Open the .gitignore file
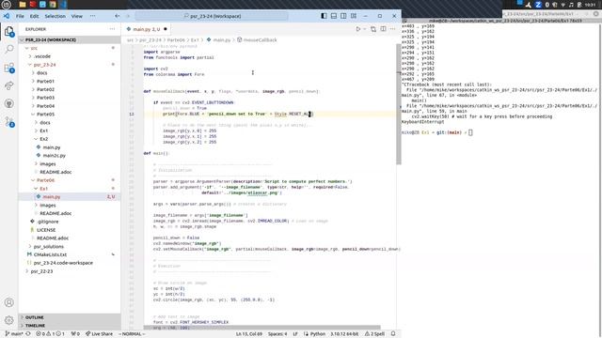 (x=47, y=222)
